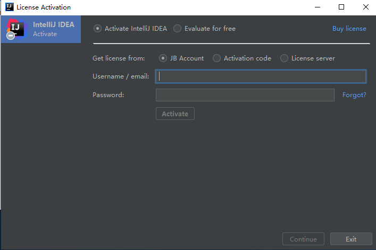376x250 pixels.
Task: Click the Forgot? password link
Action: [354, 95]
